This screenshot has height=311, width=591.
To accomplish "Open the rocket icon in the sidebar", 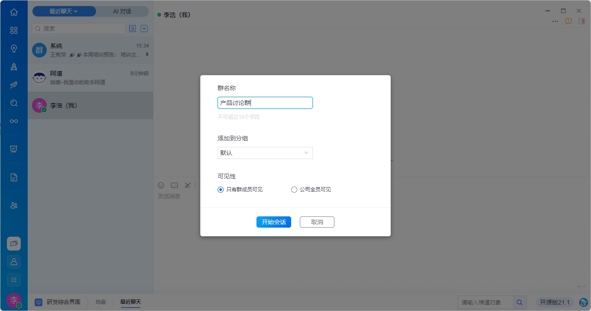I will coord(14,67).
